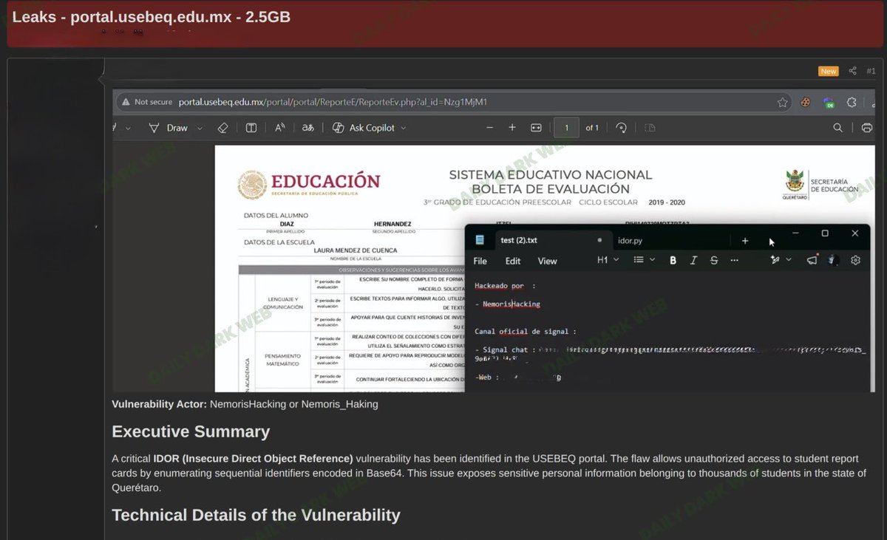The image size is (887, 540).
Task: Print the PDF document
Action: (867, 128)
